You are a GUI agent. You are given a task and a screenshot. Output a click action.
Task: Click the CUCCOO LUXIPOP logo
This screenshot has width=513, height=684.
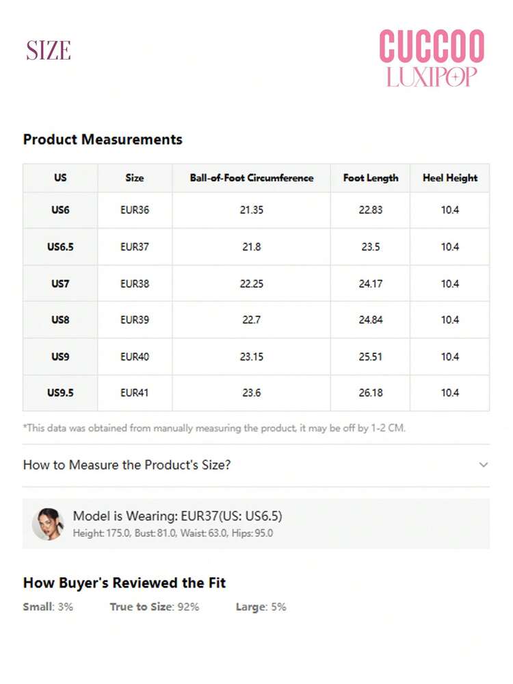[x=432, y=58]
